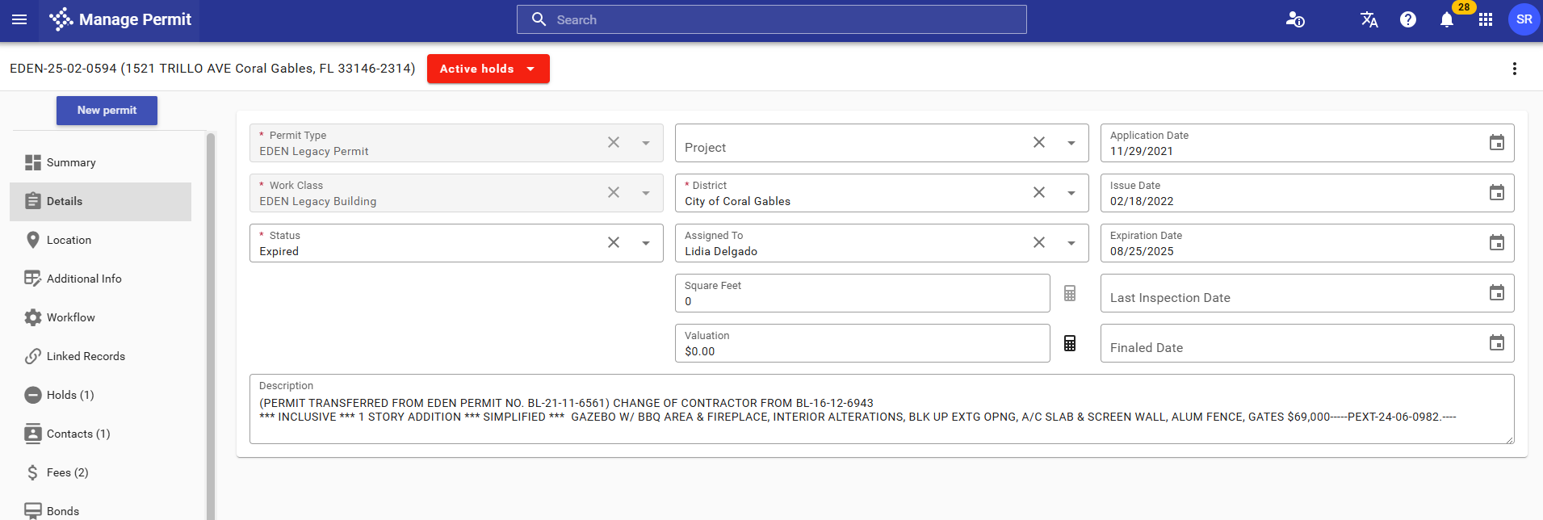Clear the District field selection
The height and width of the screenshot is (520, 1543).
click(1038, 193)
